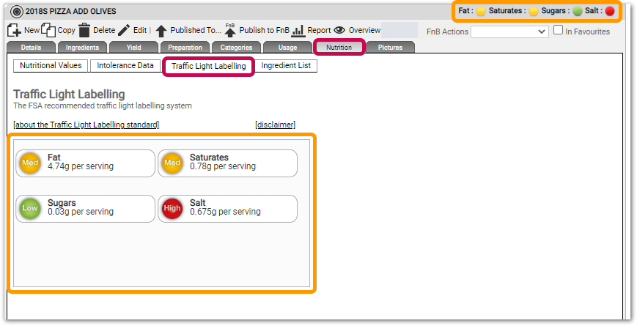This screenshot has width=637, height=326.
Task: Click the Overview eye icon
Action: coord(339,31)
